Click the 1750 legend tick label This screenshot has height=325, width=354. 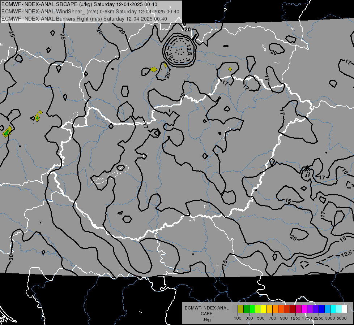point(307,318)
